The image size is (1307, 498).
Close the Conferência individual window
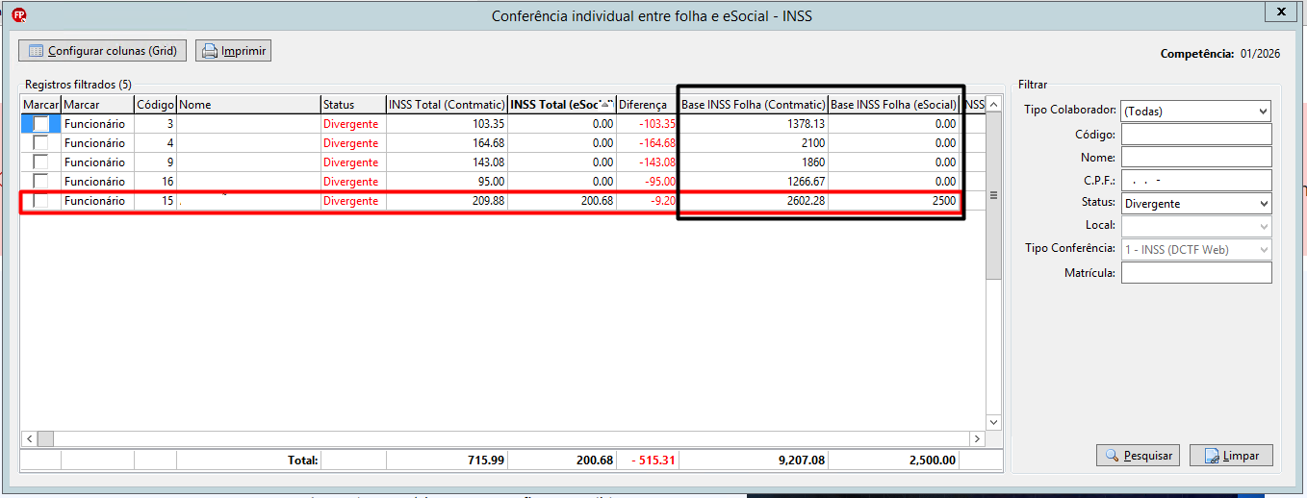1279,12
